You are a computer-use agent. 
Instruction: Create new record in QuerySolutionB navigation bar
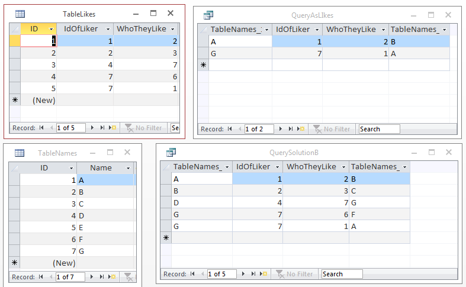pyautogui.click(x=263, y=274)
